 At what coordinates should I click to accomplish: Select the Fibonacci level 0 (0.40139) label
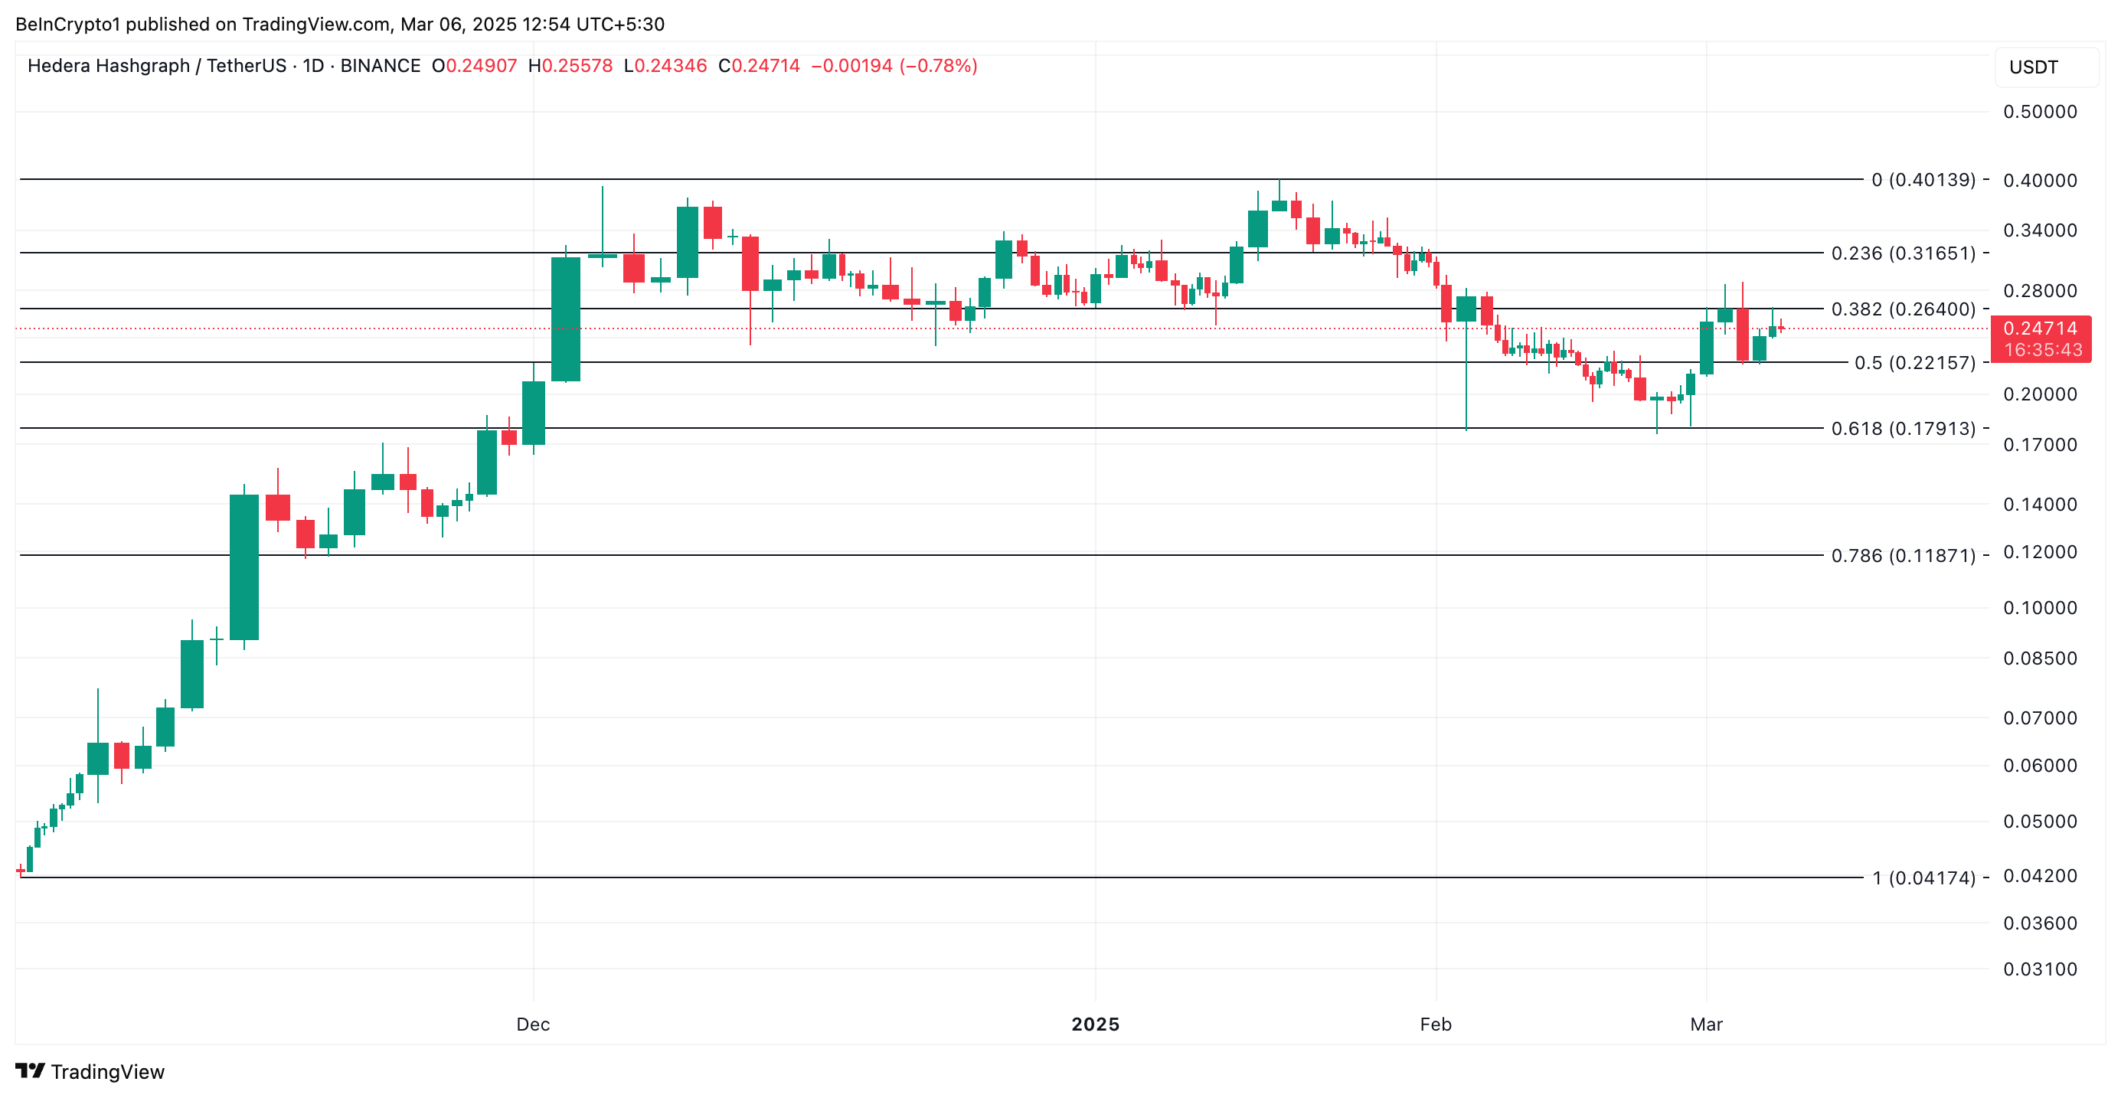(1923, 179)
